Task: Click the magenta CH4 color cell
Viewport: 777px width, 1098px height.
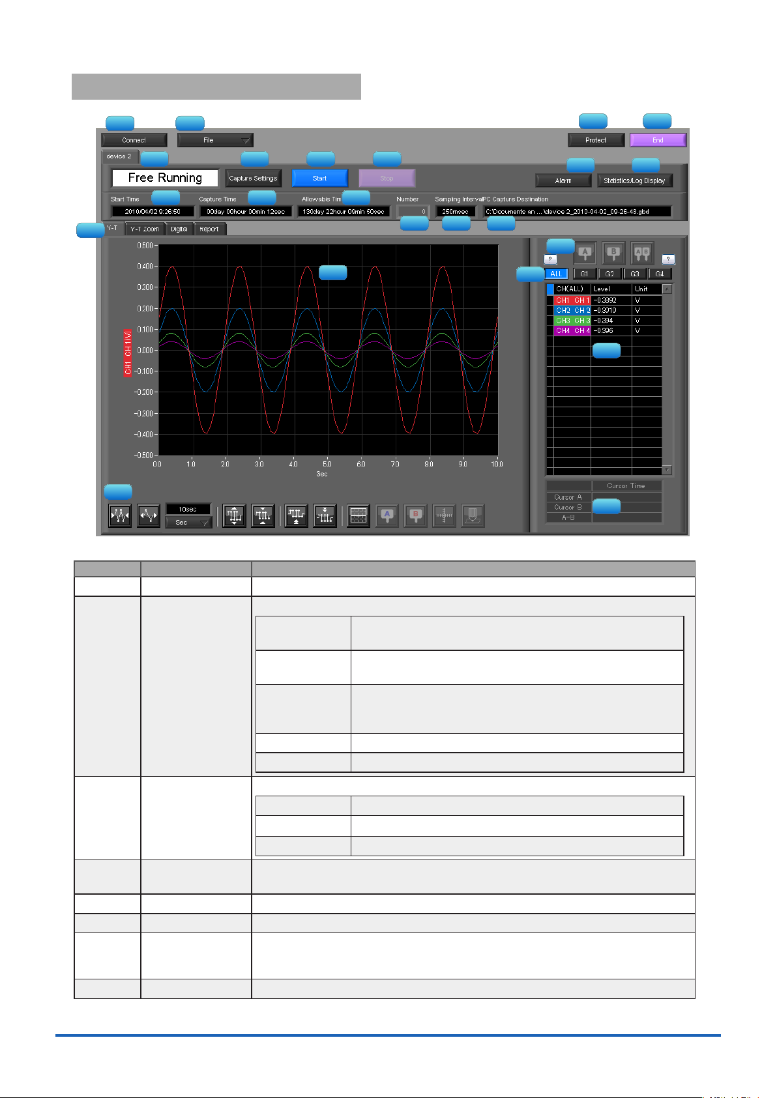Action: coord(572,330)
